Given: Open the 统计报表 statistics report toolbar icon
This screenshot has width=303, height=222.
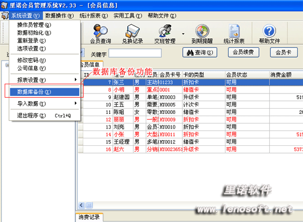Looking at the screenshot, I should (234, 34).
